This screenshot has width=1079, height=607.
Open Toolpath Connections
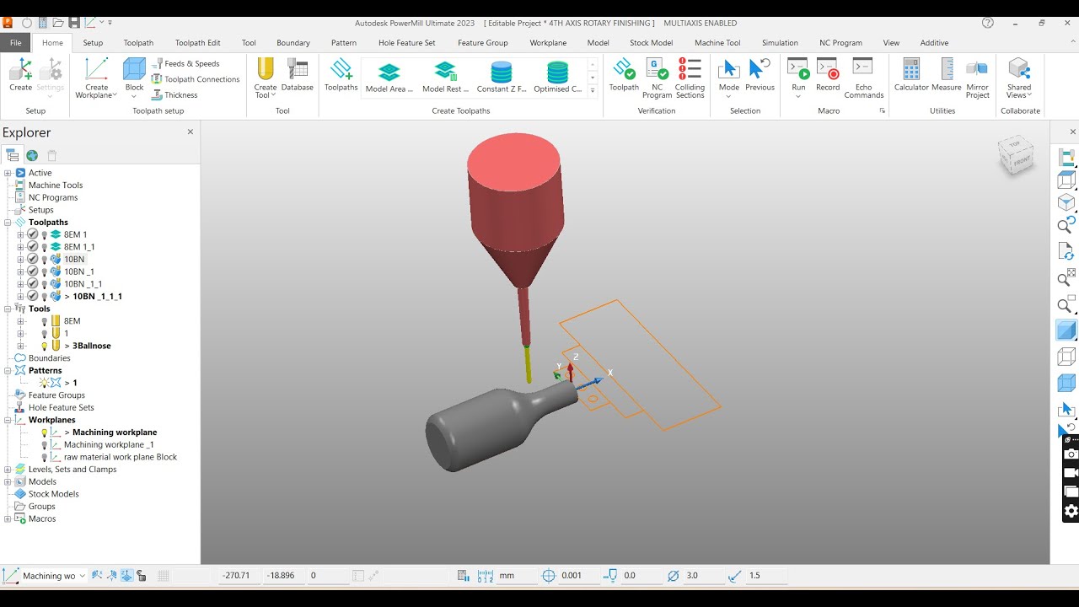click(x=196, y=79)
